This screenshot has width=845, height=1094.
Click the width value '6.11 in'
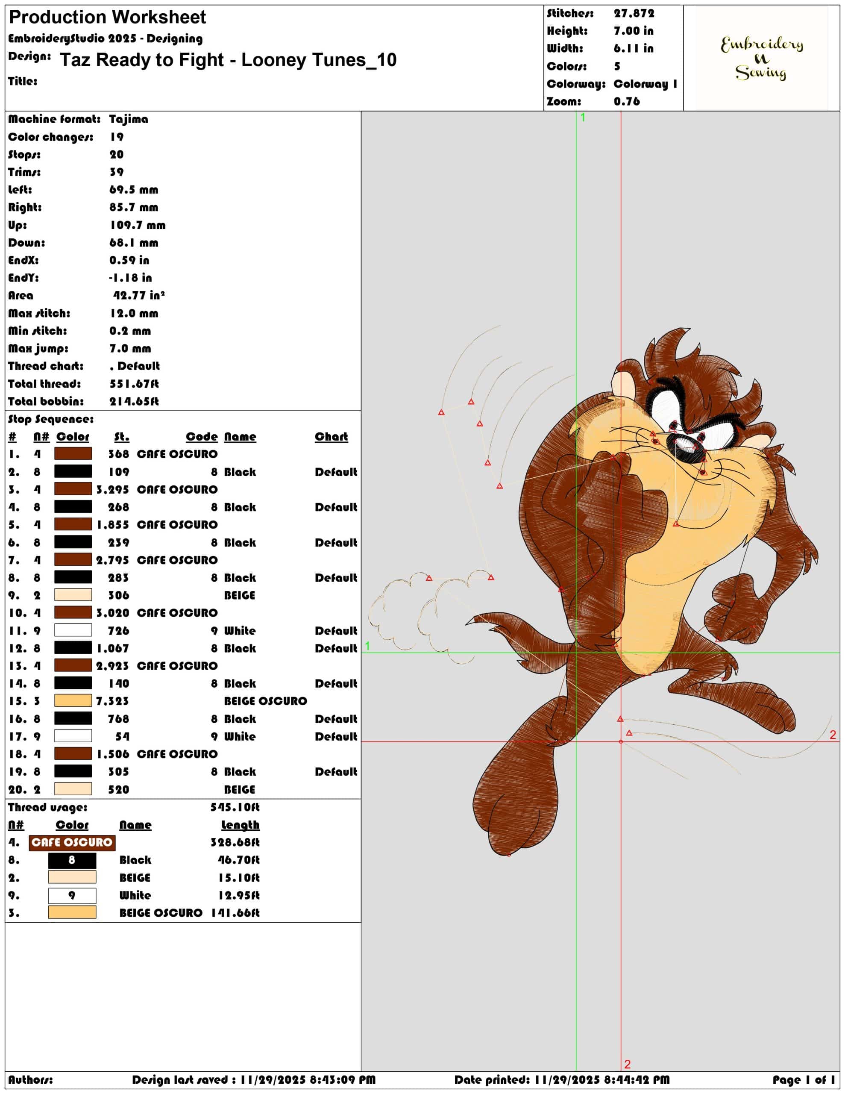click(x=634, y=49)
